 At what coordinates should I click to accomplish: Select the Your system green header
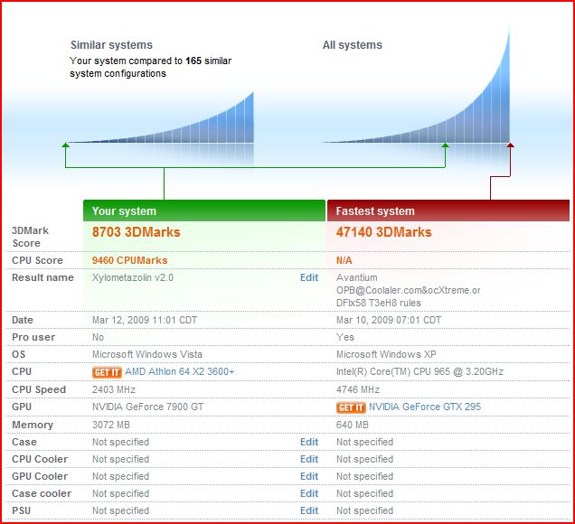tap(204, 211)
